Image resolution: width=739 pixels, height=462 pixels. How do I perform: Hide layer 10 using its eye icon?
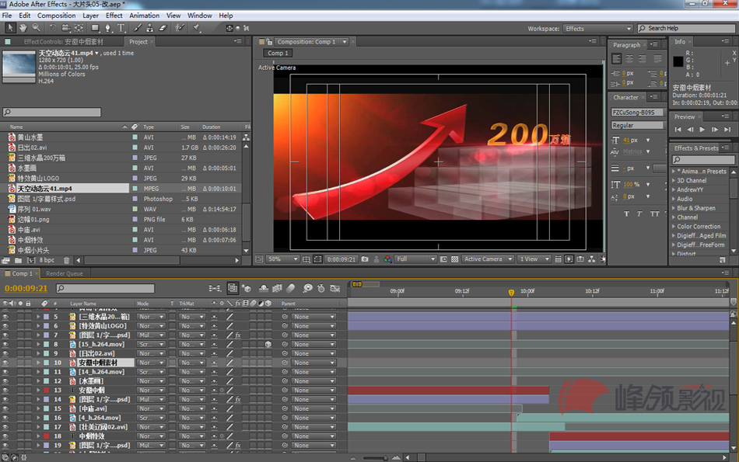[x=5, y=363]
